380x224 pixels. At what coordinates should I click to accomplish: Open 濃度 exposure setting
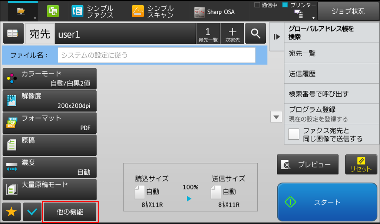50,167
